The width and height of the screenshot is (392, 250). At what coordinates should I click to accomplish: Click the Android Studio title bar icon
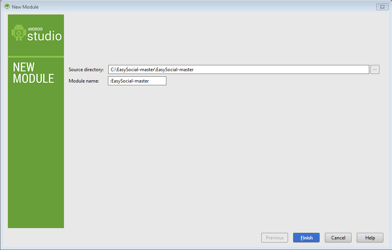point(7,7)
